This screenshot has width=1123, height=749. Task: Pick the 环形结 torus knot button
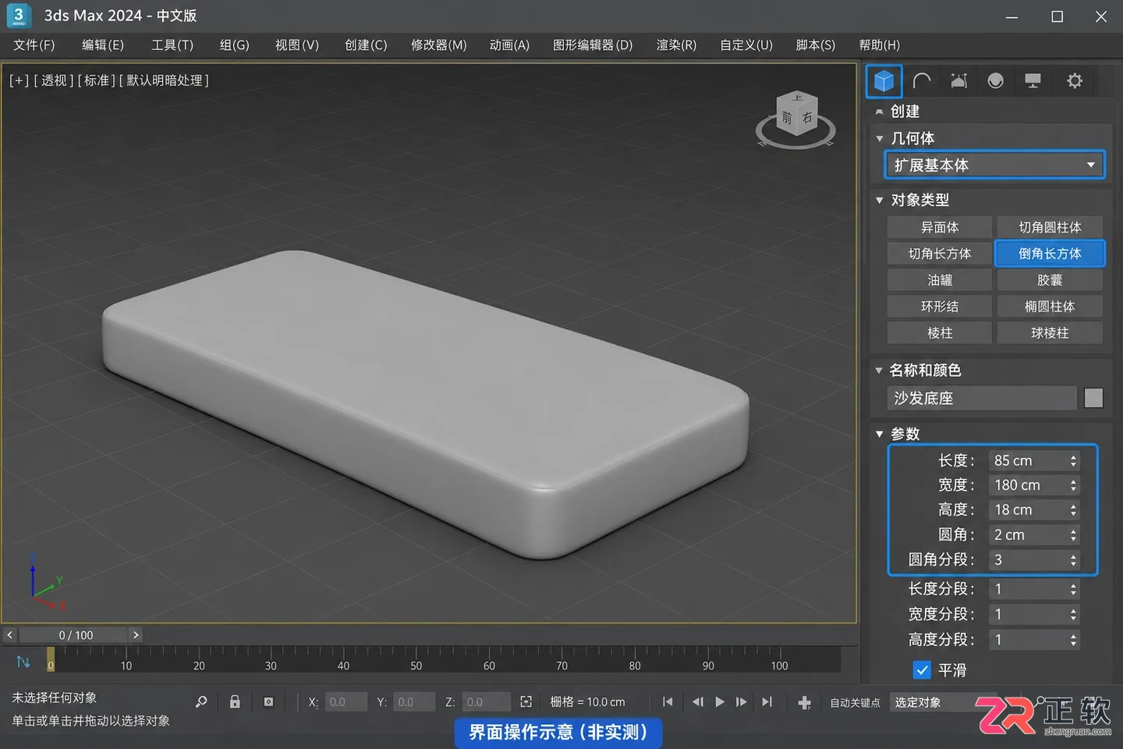(x=940, y=307)
